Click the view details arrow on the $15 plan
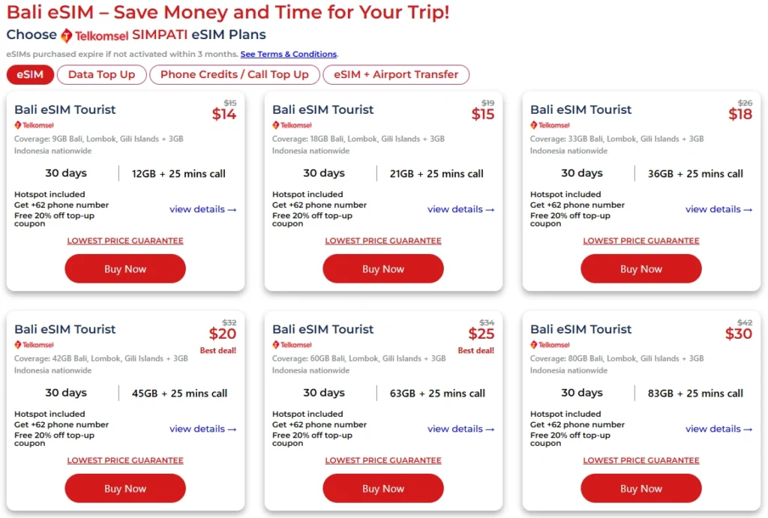This screenshot has width=768, height=518. point(460,210)
